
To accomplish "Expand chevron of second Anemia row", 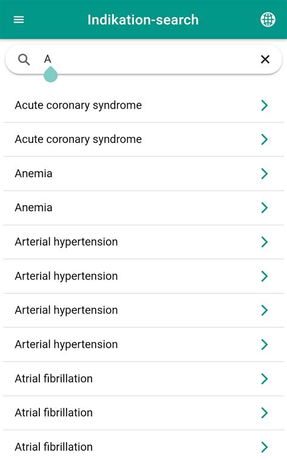I will (265, 208).
